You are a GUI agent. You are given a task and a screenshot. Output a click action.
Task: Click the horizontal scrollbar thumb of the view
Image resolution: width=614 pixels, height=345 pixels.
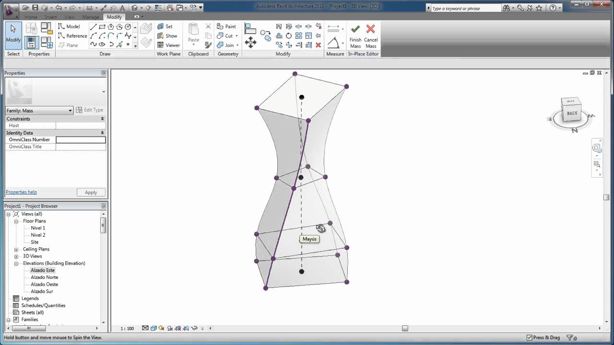pyautogui.click(x=405, y=328)
